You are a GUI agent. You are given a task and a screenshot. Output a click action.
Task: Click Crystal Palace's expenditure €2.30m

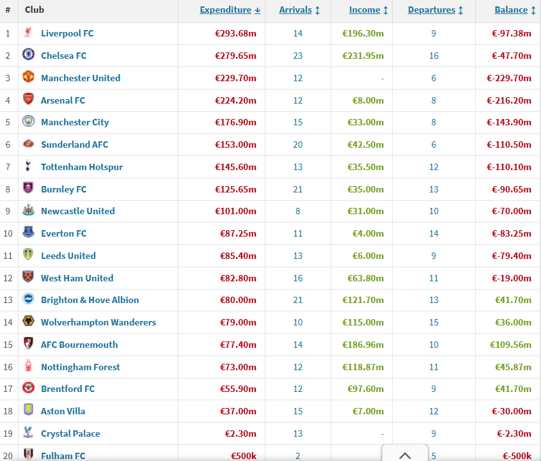click(241, 434)
